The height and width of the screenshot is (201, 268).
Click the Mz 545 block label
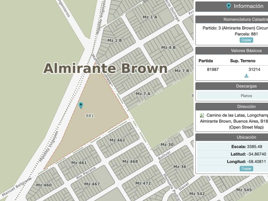pyautogui.click(x=244, y=190)
